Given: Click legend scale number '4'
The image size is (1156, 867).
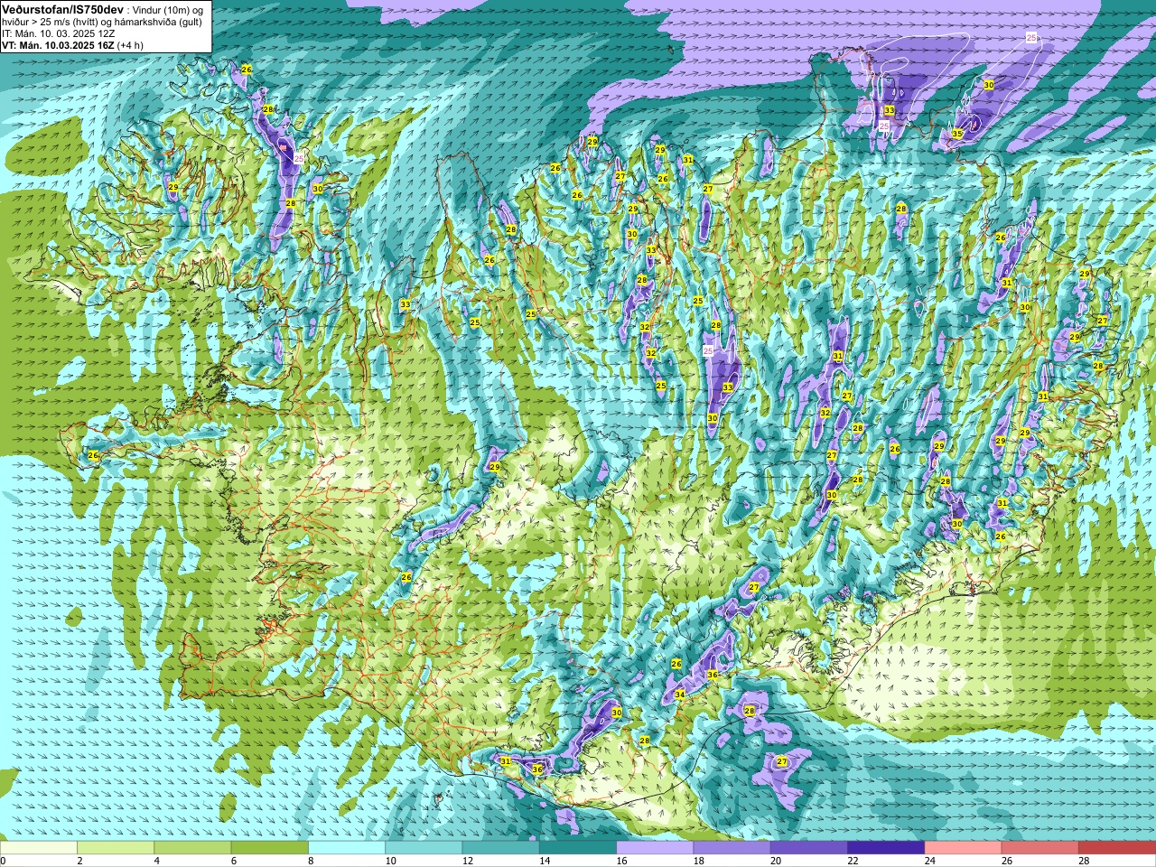Looking at the screenshot, I should click(157, 861).
